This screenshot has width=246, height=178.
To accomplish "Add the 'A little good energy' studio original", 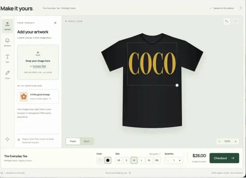I will (38, 97).
